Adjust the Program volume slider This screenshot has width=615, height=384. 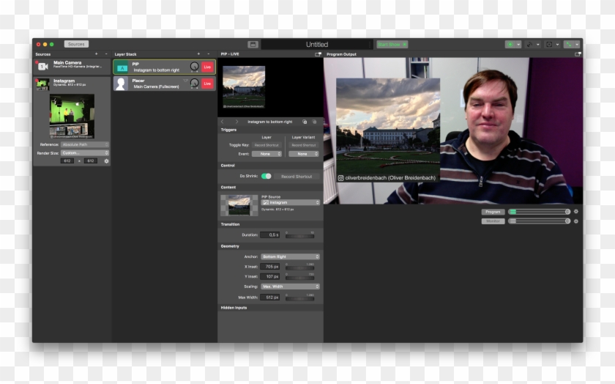point(540,212)
